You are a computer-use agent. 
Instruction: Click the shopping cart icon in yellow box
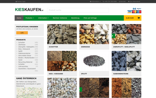(x=139, y=18)
